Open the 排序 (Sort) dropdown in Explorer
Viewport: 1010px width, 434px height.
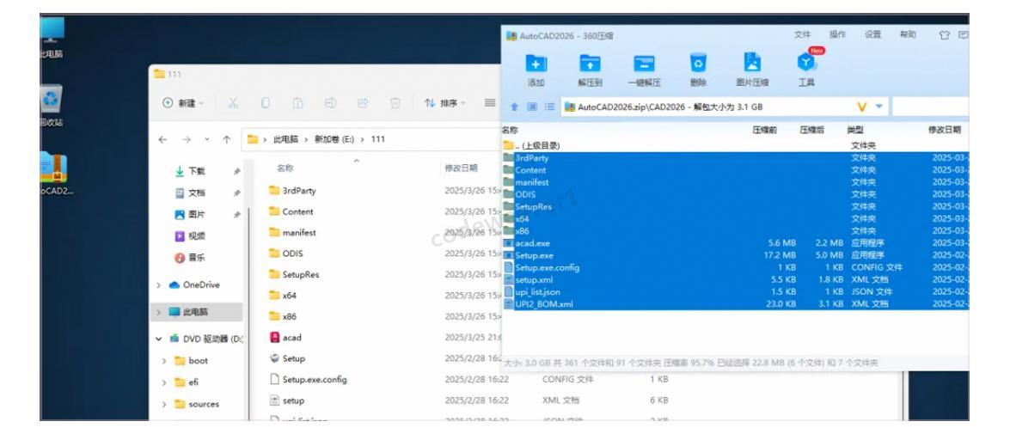(445, 103)
